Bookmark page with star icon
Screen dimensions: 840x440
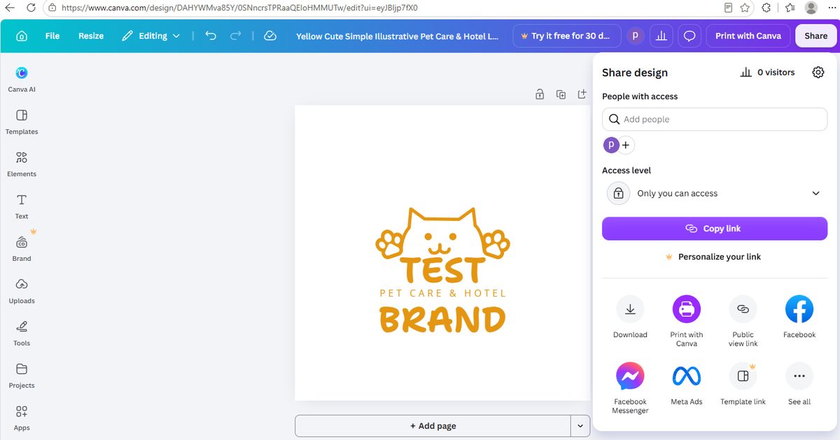point(745,8)
